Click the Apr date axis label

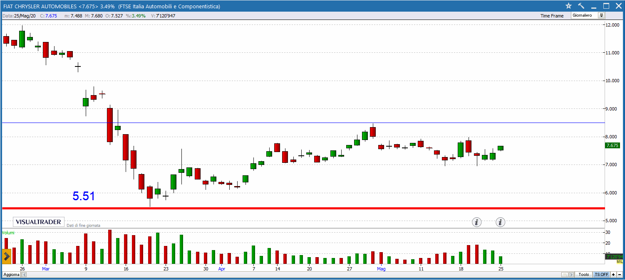click(x=222, y=269)
